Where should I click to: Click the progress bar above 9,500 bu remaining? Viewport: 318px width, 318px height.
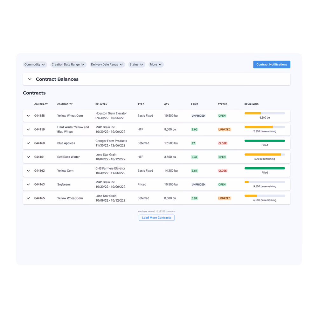pyautogui.click(x=265, y=182)
